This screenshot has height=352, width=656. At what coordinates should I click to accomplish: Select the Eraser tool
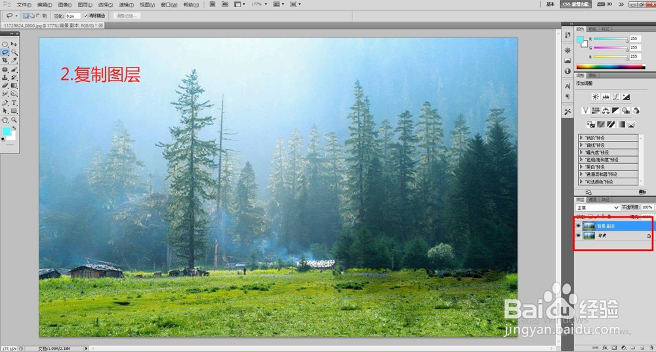pyautogui.click(x=5, y=86)
